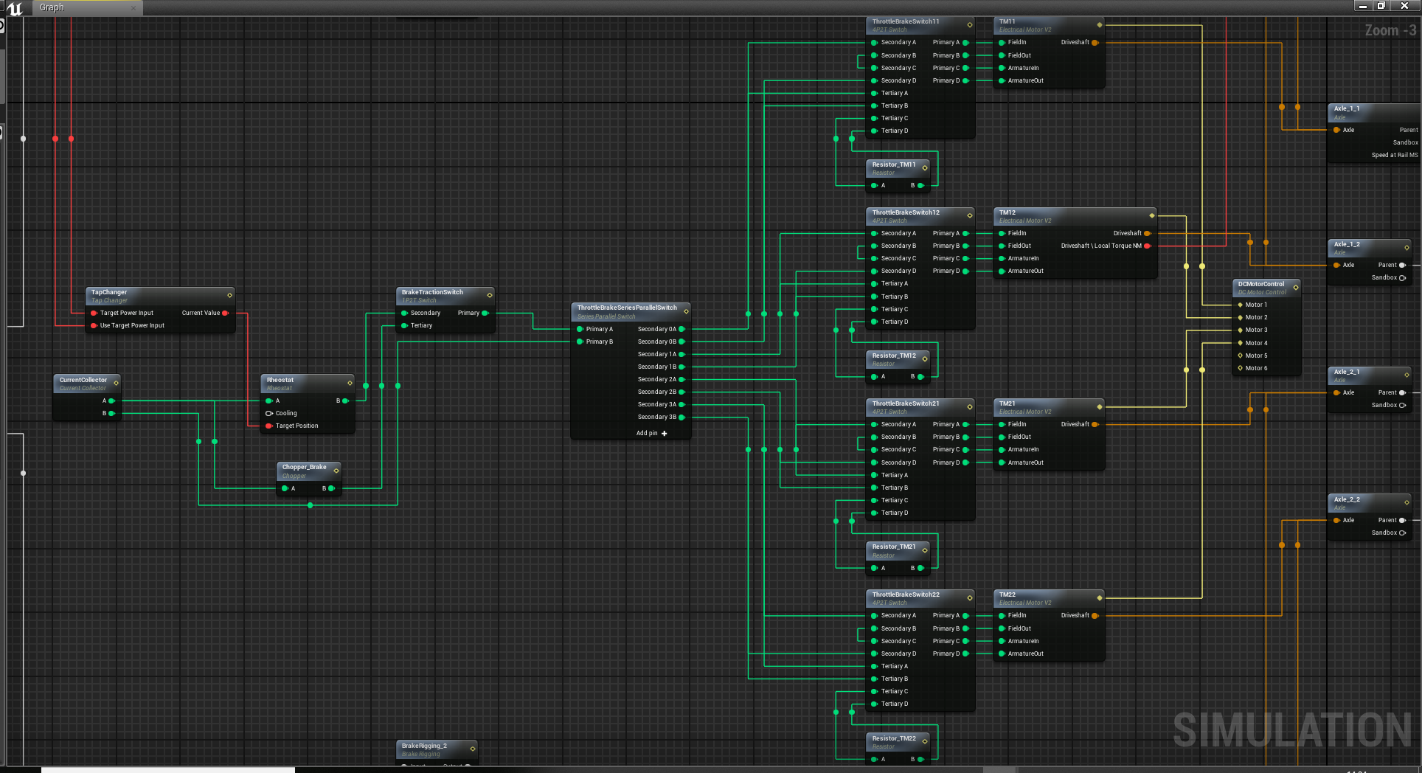Image resolution: width=1422 pixels, height=773 pixels.
Task: Click pin B on Chopper_Brake node
Action: coord(331,488)
